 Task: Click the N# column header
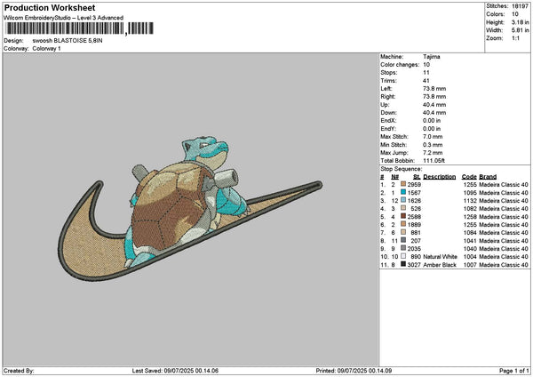[394, 175]
